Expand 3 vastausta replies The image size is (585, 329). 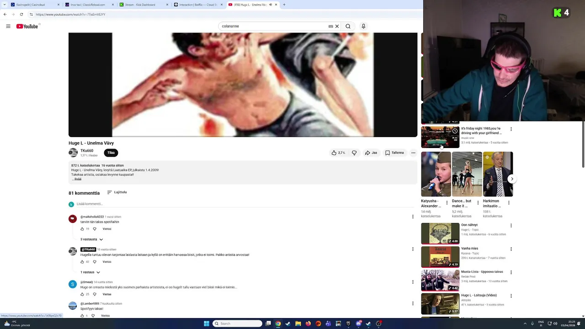92,239
